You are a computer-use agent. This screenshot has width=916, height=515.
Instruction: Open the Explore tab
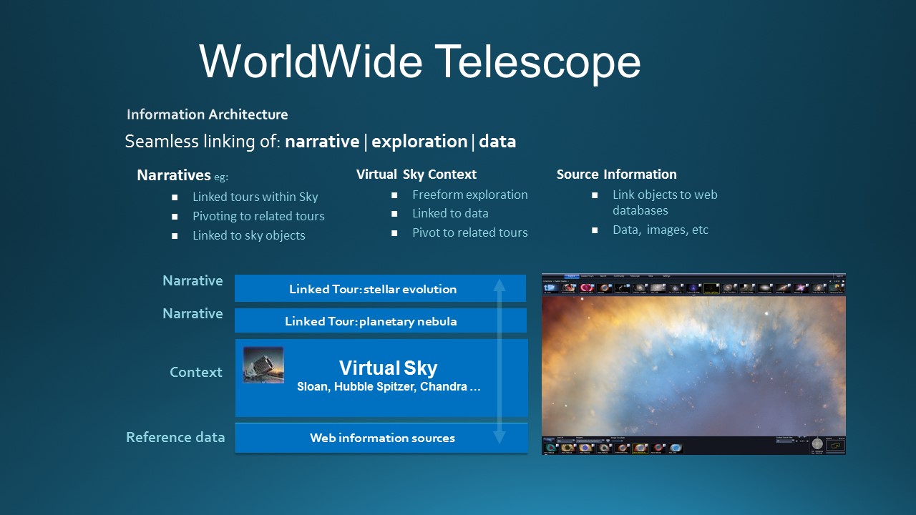coord(571,276)
